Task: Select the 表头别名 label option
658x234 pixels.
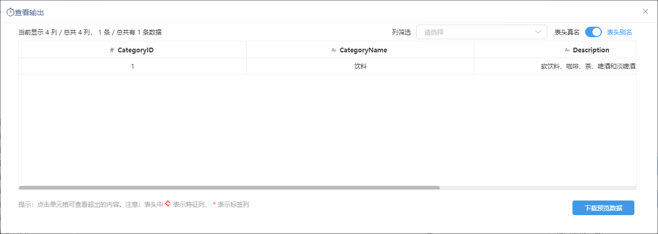Action: 620,32
